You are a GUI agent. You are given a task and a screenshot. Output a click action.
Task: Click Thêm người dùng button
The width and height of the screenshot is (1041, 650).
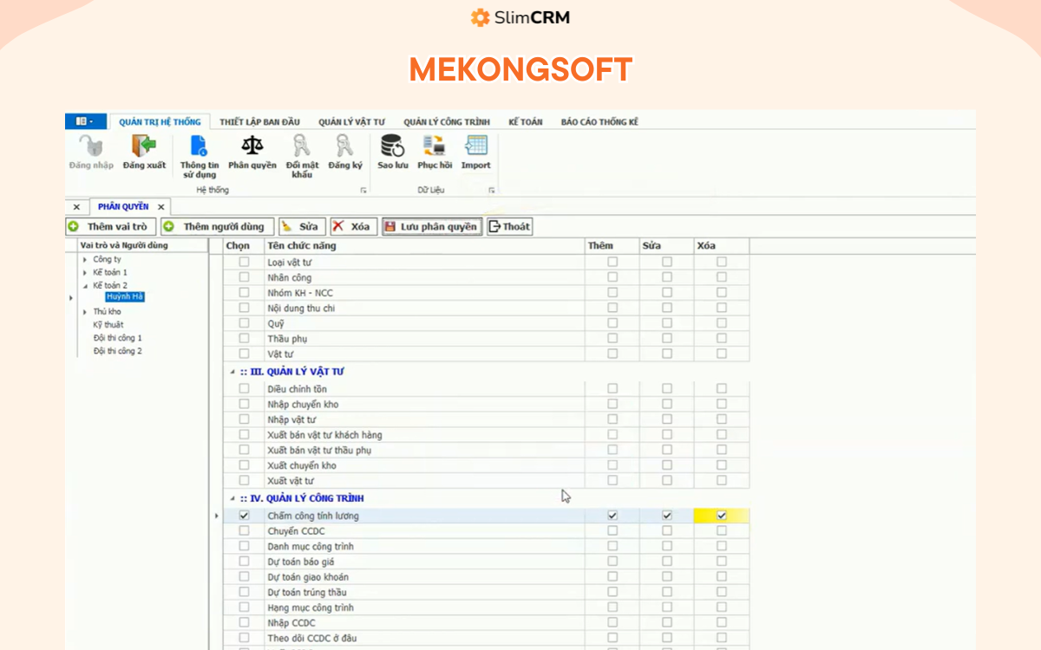point(217,227)
